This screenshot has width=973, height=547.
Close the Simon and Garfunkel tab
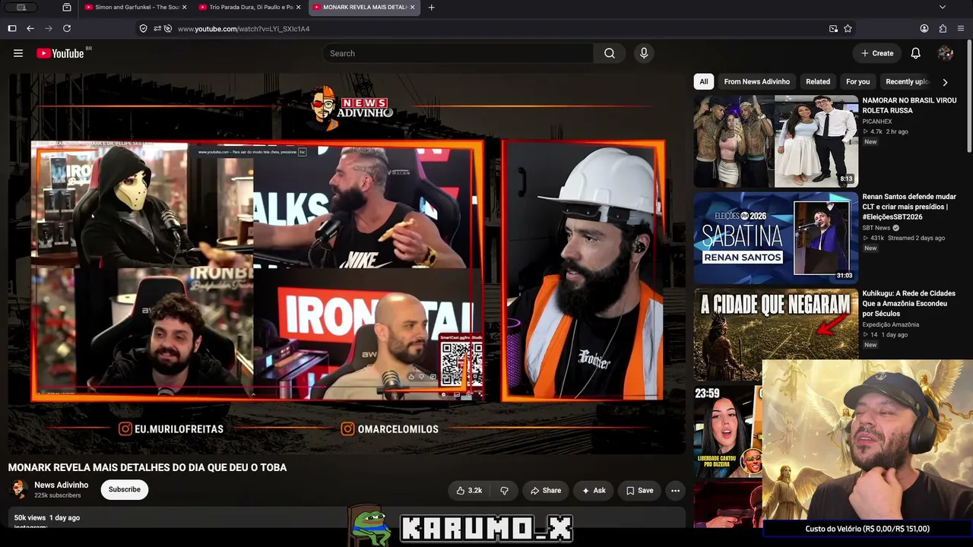point(184,8)
